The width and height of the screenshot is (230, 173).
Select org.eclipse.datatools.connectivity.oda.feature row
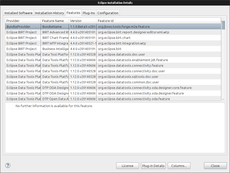click(x=113, y=99)
